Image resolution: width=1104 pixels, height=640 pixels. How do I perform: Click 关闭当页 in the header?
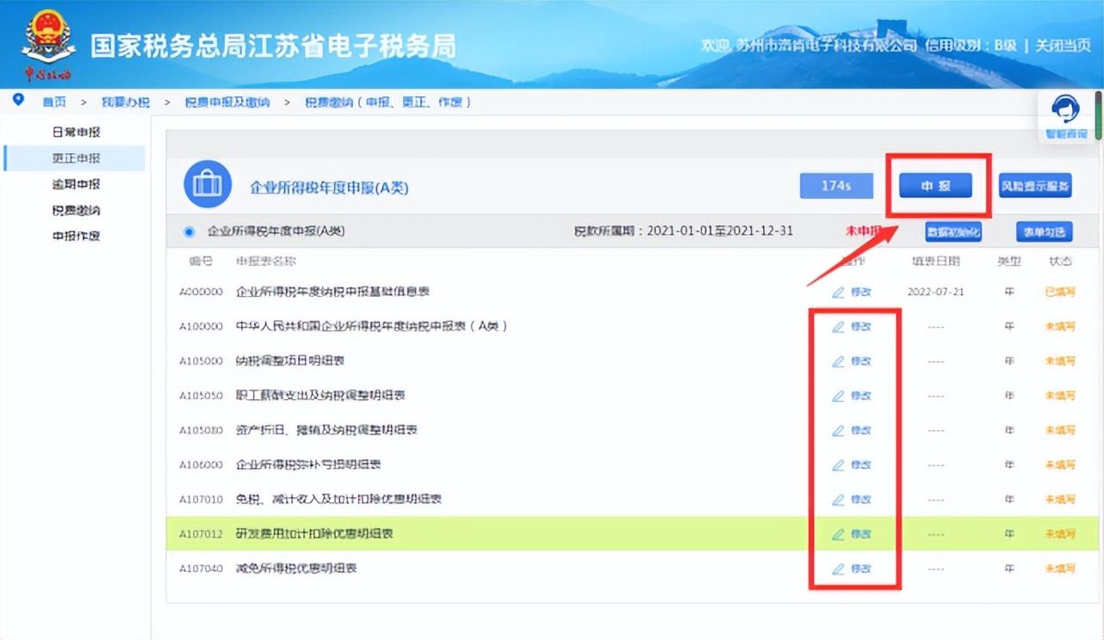coord(1063,45)
